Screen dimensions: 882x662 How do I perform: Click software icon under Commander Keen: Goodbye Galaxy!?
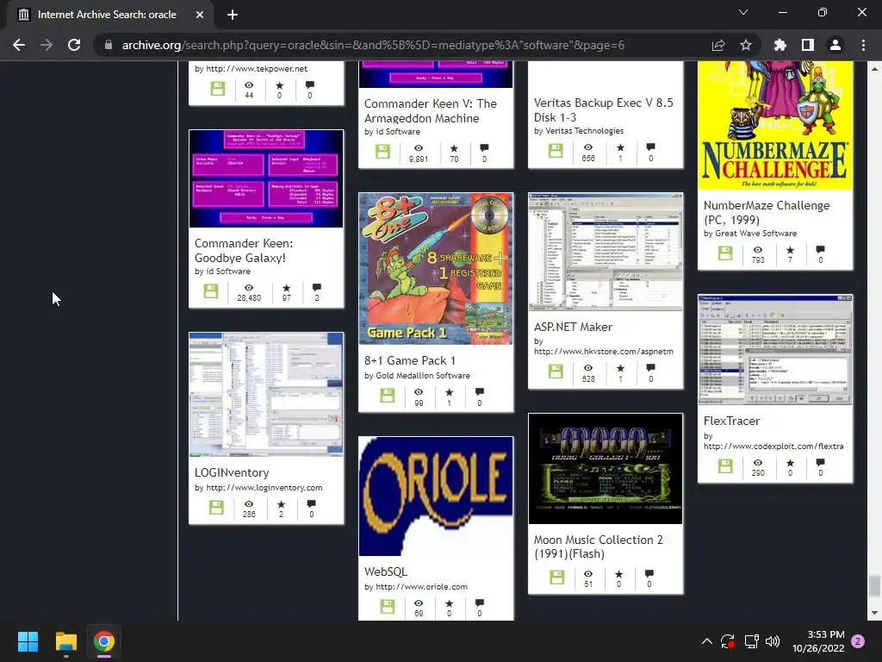tap(211, 291)
